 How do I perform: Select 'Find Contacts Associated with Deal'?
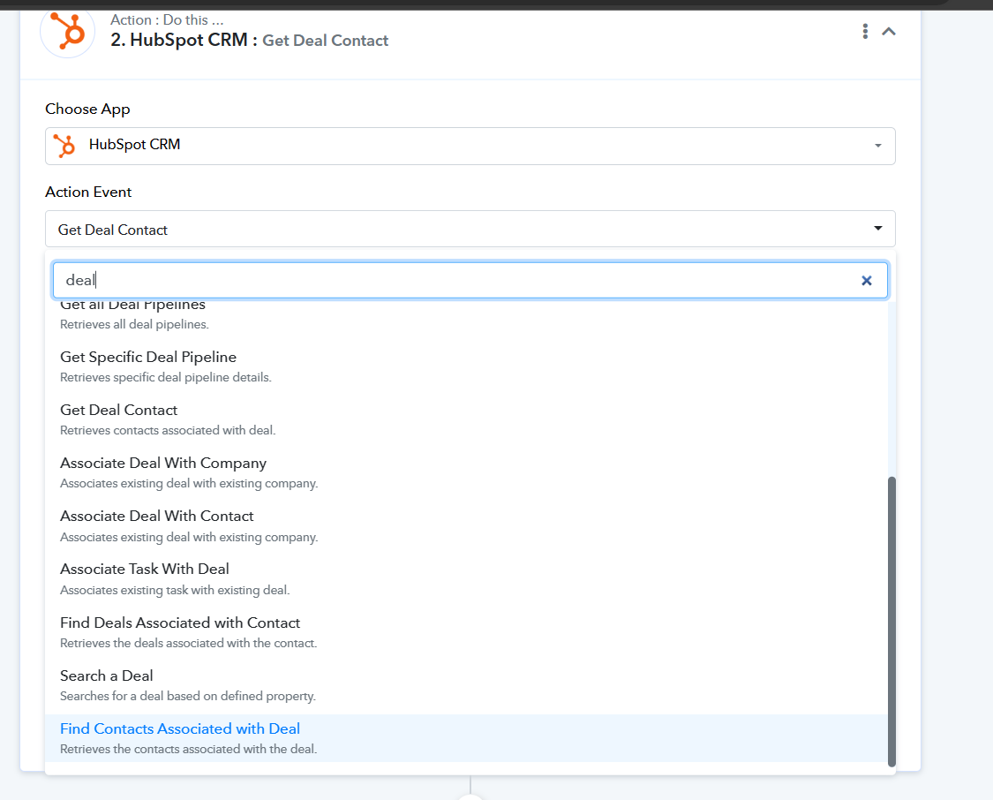[x=466, y=738]
